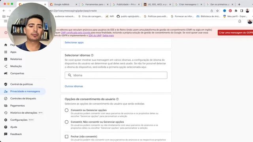Click the Mediação icon in sidebar
253x142 pixels.
click(6, 66)
